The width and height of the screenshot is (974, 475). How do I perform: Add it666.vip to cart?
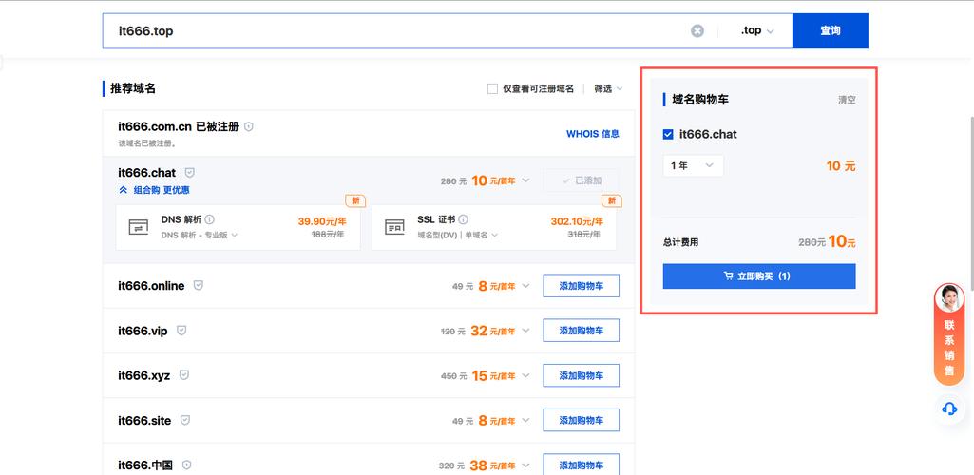pyautogui.click(x=581, y=331)
